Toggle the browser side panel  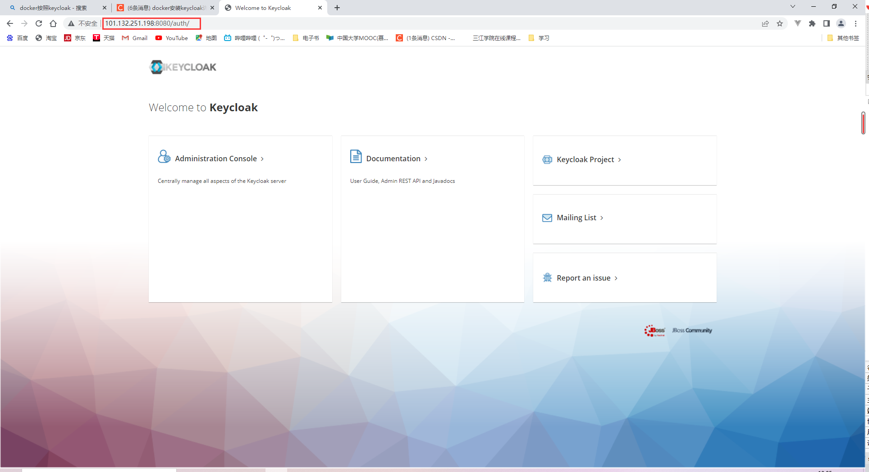click(x=827, y=23)
